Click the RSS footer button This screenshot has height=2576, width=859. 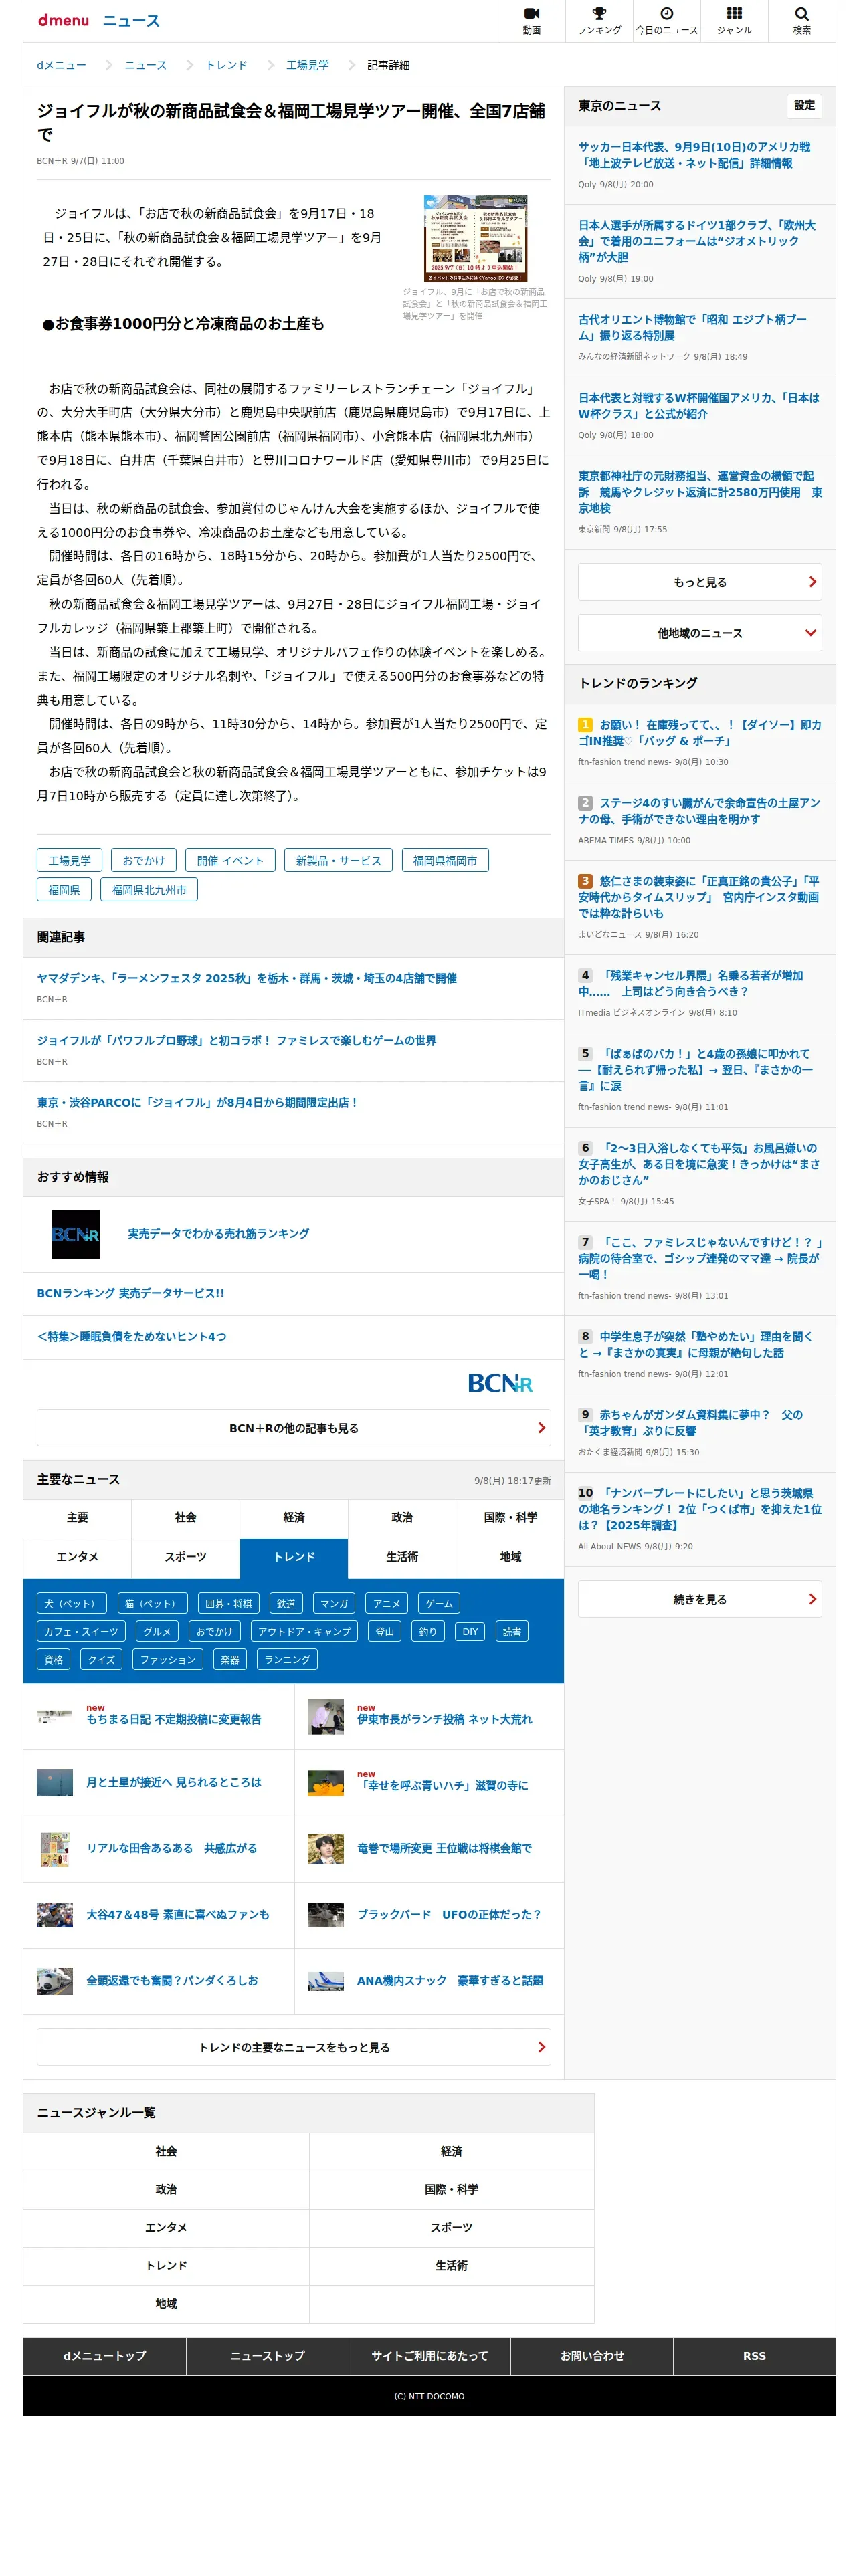tap(754, 2356)
